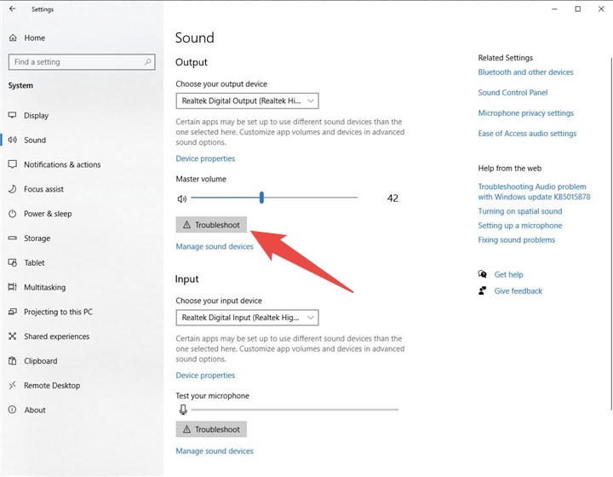Click the Find a setting search box

[77, 62]
